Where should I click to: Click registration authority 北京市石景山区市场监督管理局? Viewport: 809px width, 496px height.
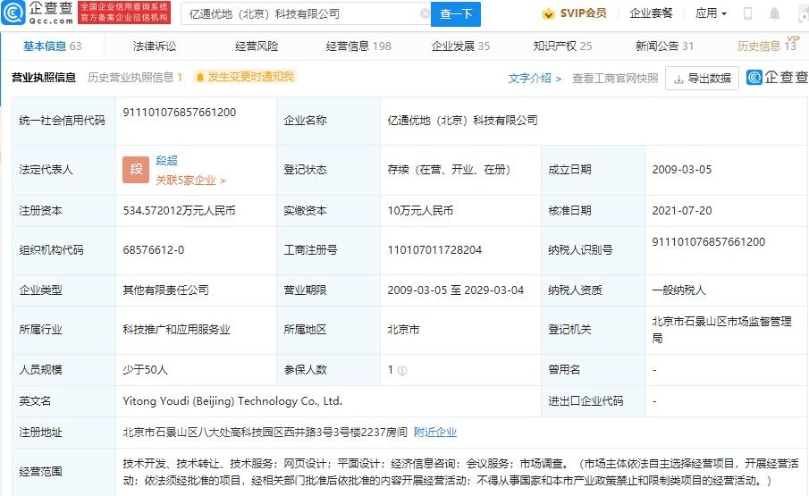721,330
